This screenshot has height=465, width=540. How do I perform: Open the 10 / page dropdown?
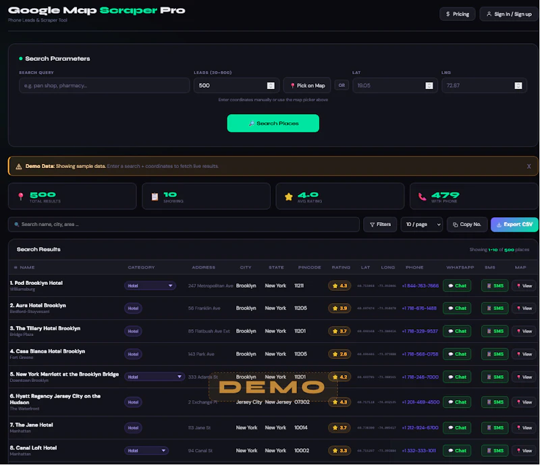[421, 225]
